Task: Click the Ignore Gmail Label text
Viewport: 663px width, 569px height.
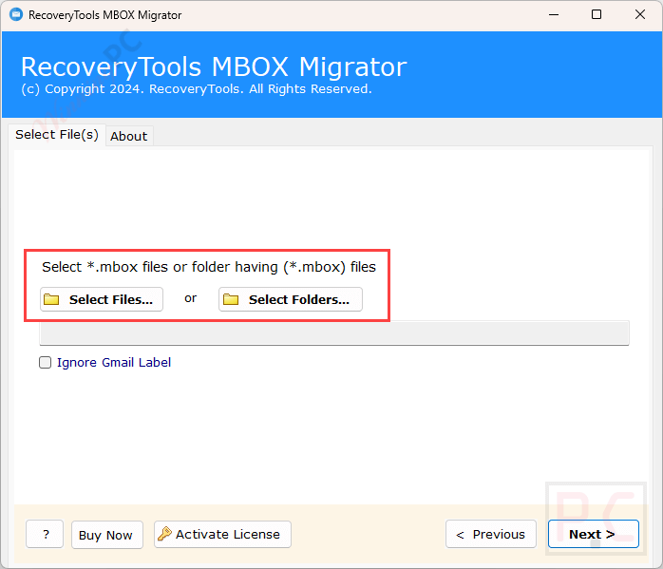Action: [x=114, y=362]
